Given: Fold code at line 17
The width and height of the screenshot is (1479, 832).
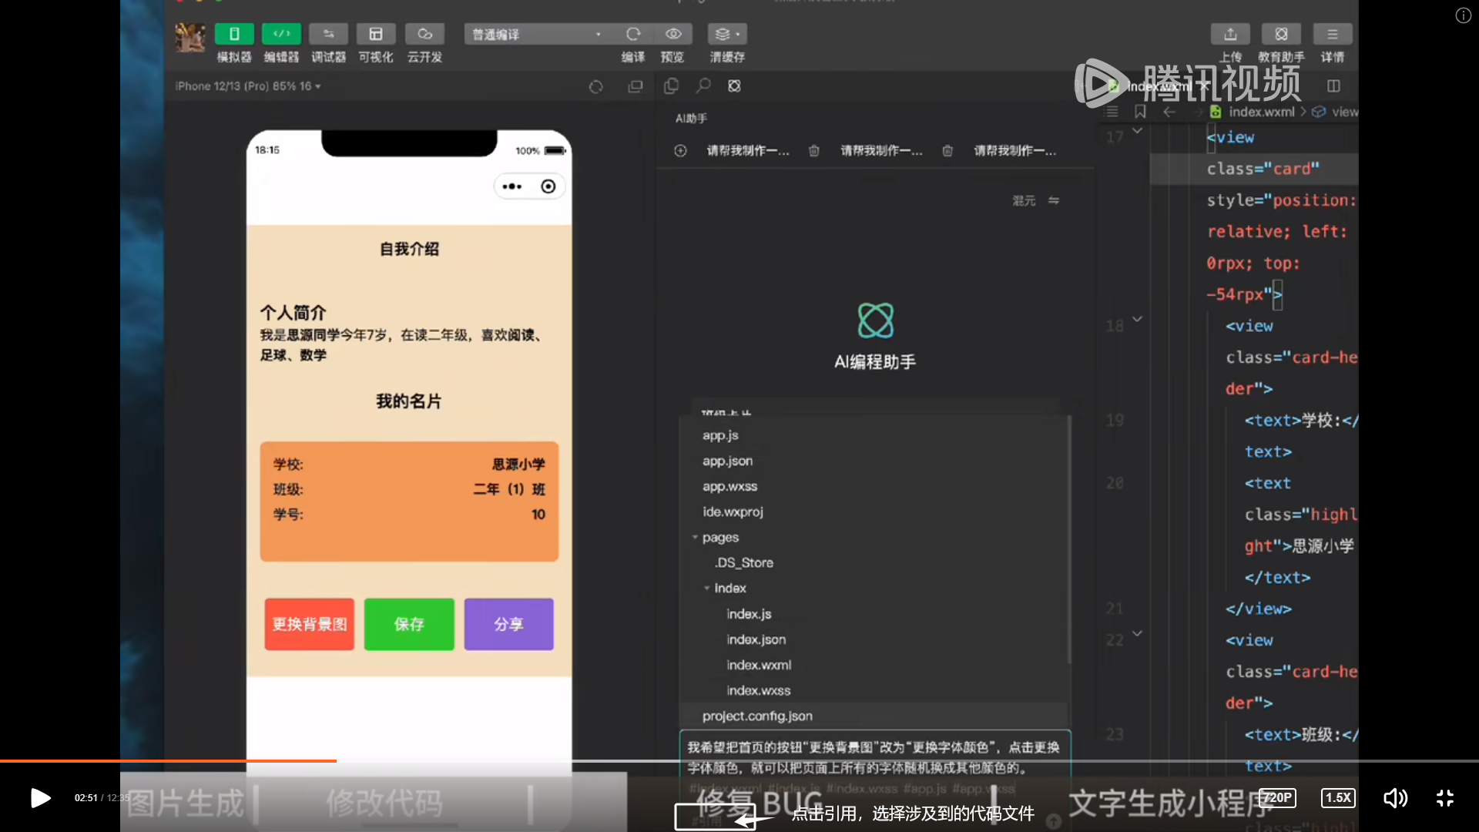Looking at the screenshot, I should click(1137, 131).
